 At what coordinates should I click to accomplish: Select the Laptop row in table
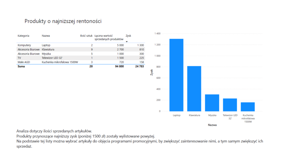[45, 45]
